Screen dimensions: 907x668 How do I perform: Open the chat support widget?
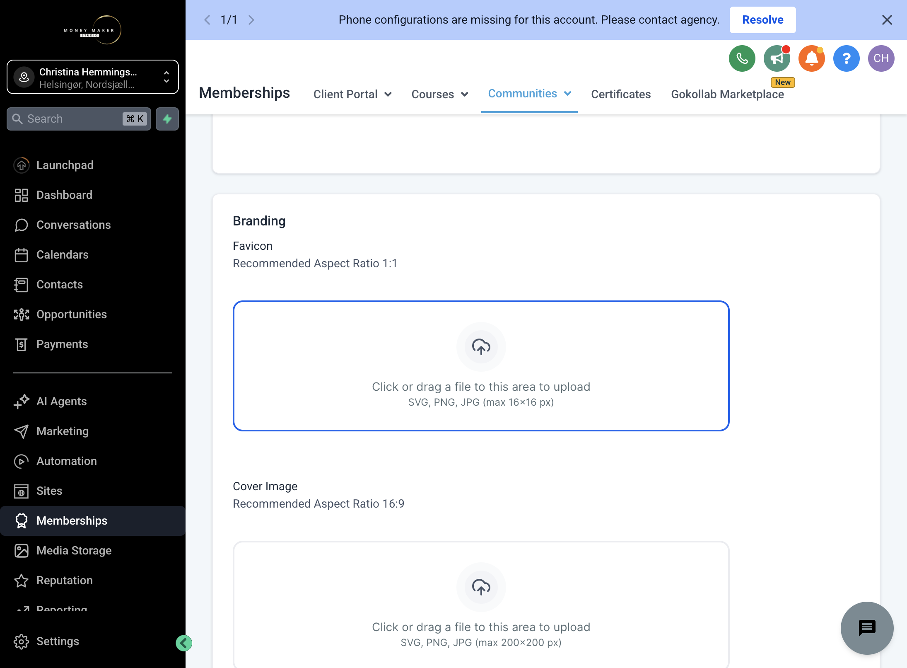click(x=867, y=628)
